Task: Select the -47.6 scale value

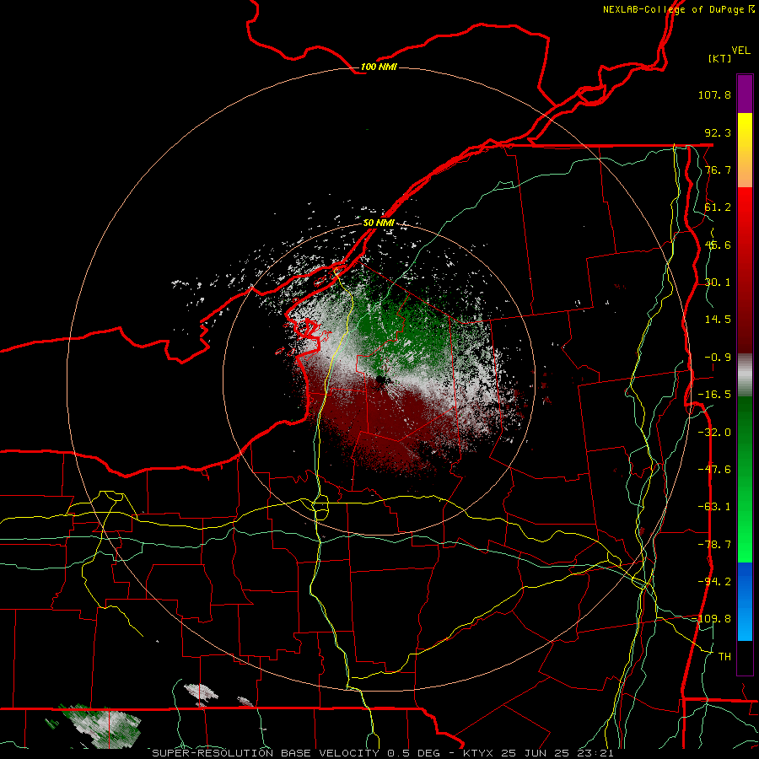Action: (x=714, y=470)
